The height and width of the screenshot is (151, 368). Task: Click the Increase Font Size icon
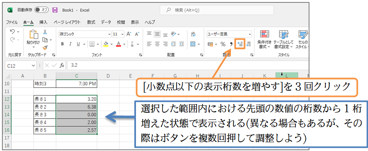tap(129, 34)
